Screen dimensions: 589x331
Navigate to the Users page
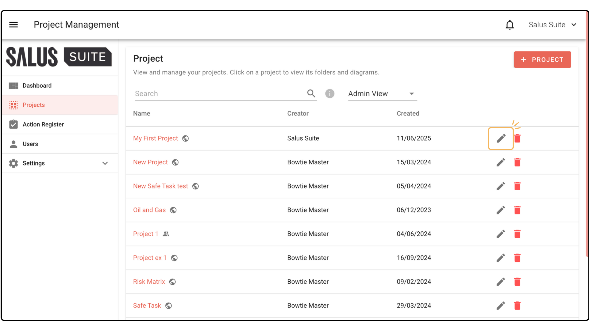30,144
